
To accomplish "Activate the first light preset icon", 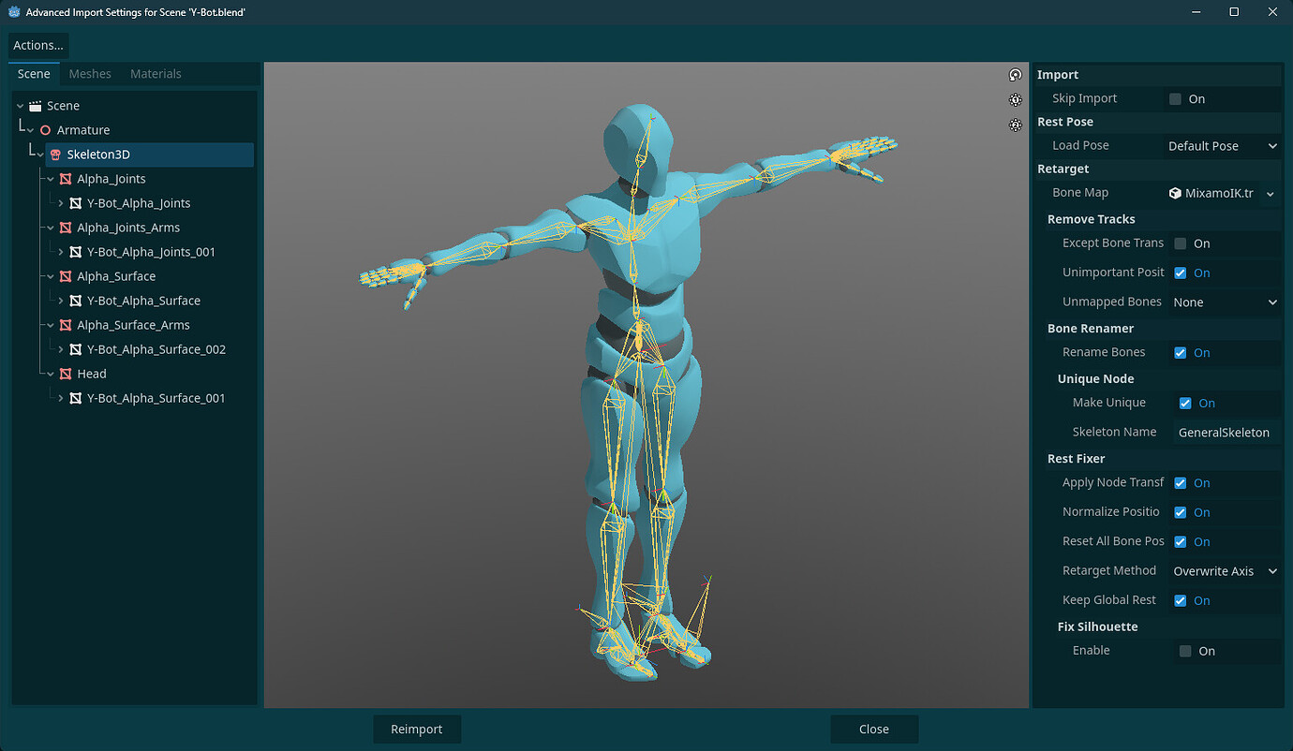I will [x=1016, y=99].
